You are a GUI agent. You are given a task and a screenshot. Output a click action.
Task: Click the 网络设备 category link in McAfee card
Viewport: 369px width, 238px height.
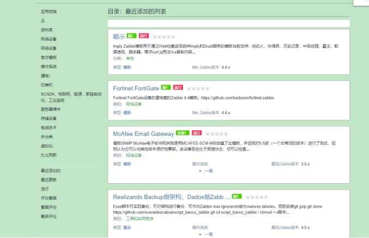coord(134,155)
